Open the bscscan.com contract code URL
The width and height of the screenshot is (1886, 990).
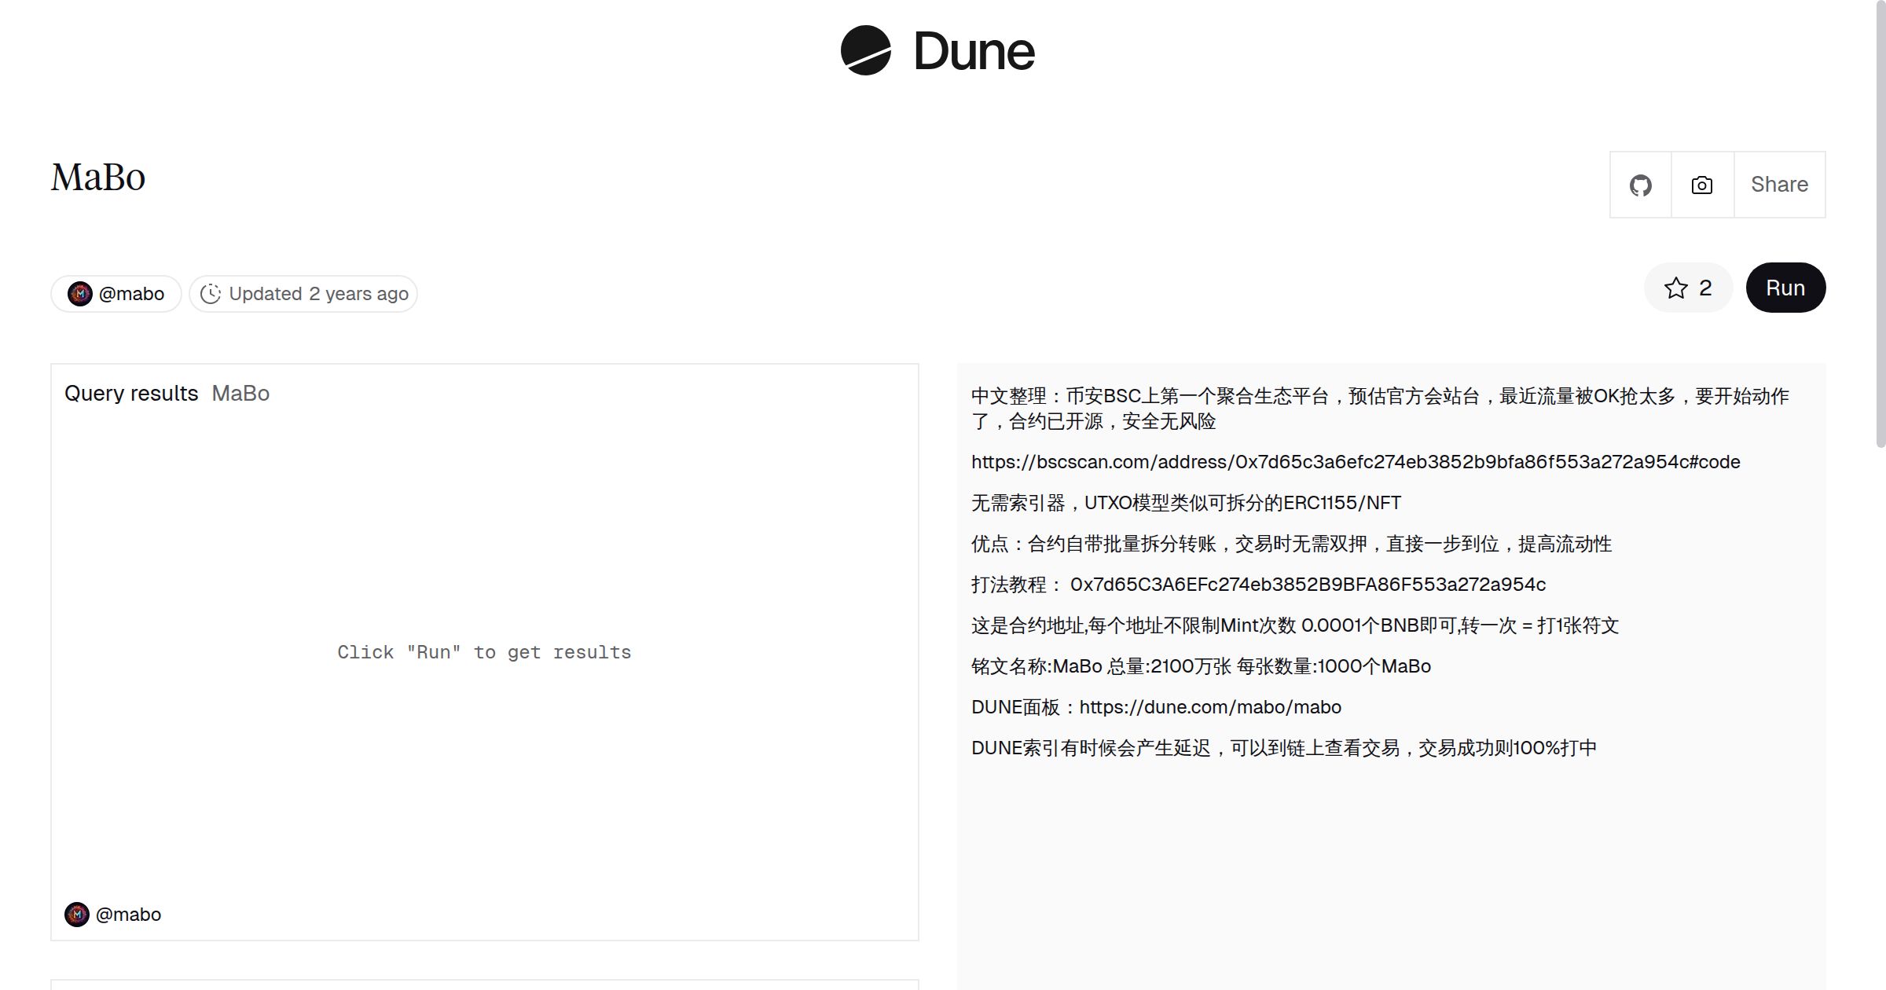[x=1356, y=462]
